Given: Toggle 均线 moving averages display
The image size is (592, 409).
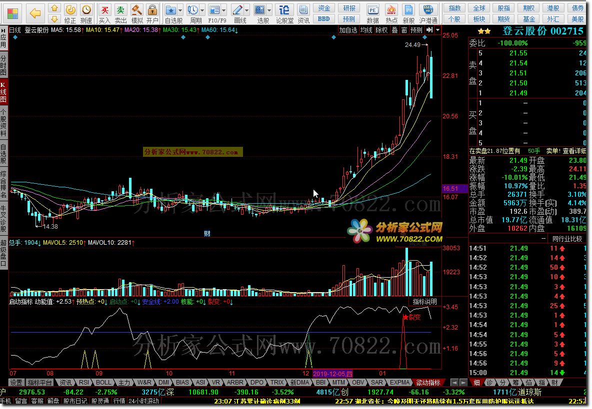Looking at the screenshot, I should [x=366, y=30].
